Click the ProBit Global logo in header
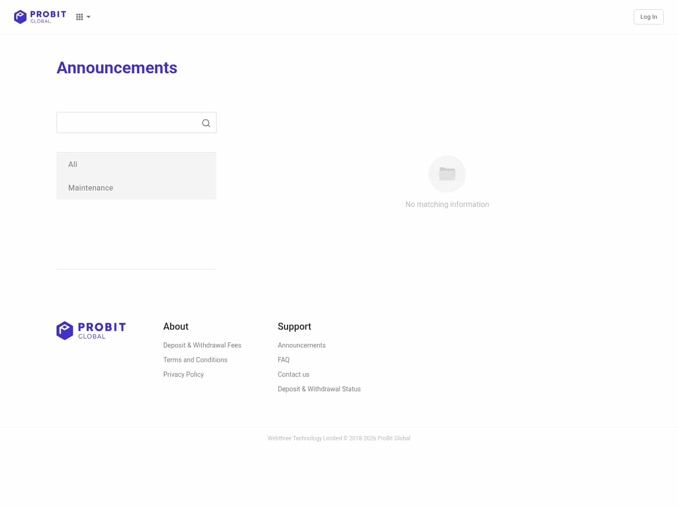Screen dimensions: 678x508 click(40, 16)
